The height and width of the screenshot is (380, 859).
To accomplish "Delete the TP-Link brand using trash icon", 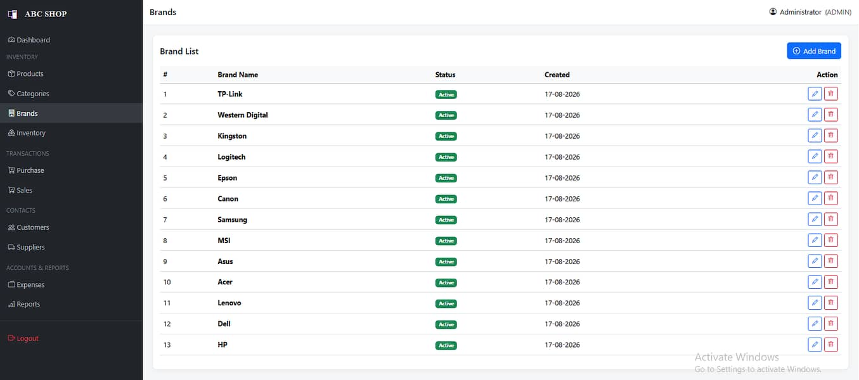I will coord(830,94).
